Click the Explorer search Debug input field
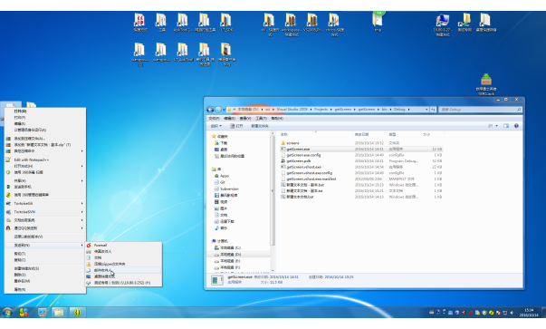 pos(480,110)
